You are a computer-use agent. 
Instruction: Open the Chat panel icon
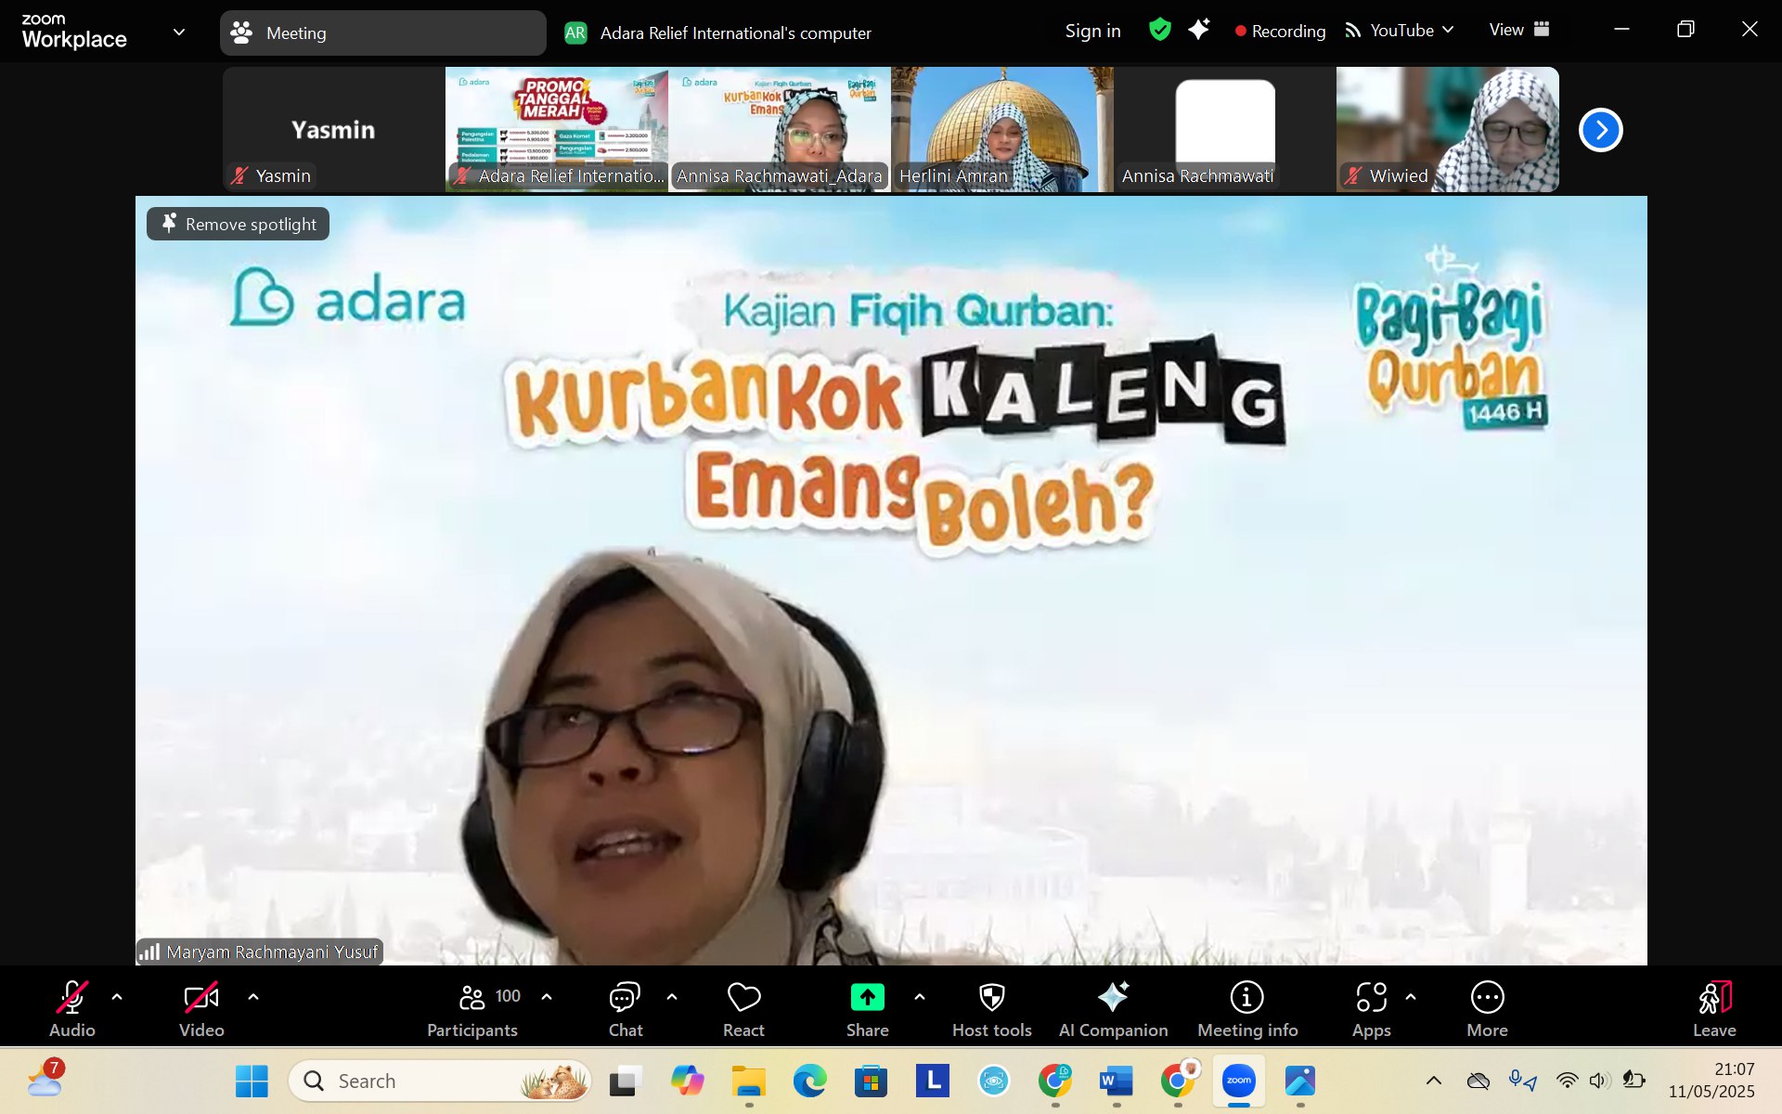[x=625, y=998]
